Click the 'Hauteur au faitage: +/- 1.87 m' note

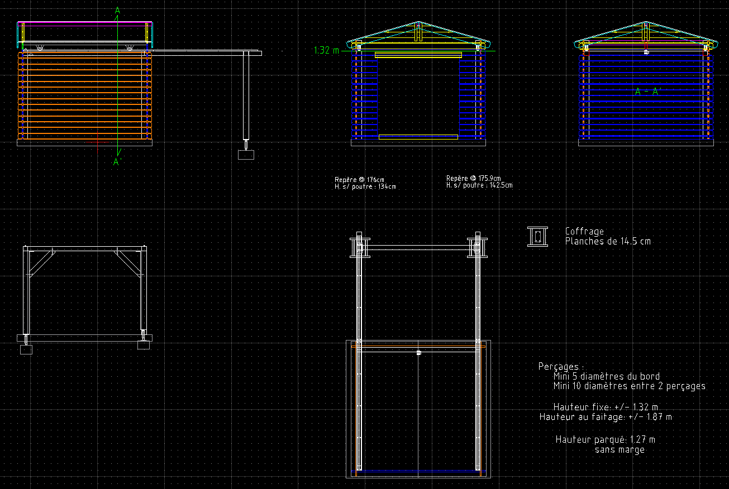coord(606,416)
